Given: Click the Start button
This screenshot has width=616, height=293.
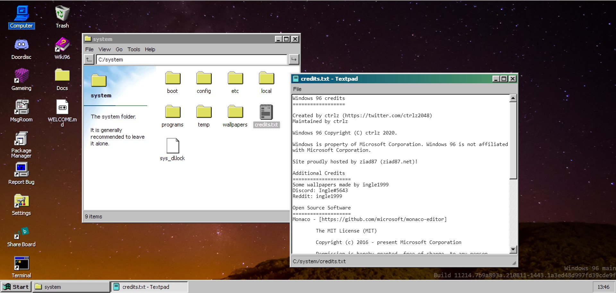Looking at the screenshot, I should 16,287.
